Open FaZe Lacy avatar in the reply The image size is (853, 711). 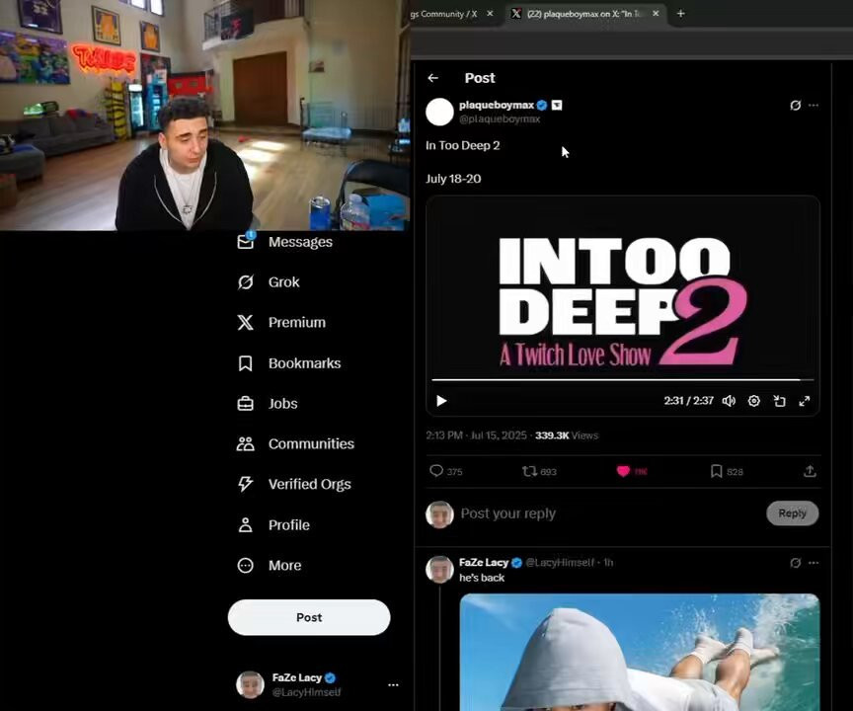[x=439, y=569]
